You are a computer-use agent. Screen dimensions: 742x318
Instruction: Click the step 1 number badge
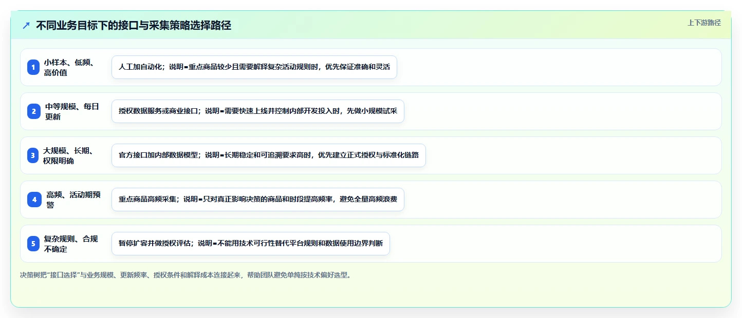(x=33, y=67)
